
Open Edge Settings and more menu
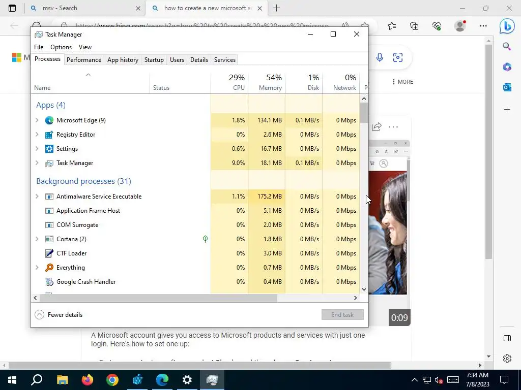tap(483, 26)
